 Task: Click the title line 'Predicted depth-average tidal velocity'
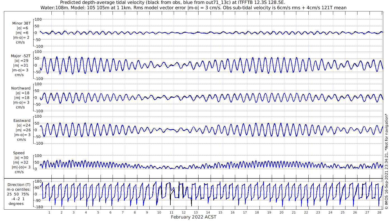pyautogui.click(x=173, y=3)
